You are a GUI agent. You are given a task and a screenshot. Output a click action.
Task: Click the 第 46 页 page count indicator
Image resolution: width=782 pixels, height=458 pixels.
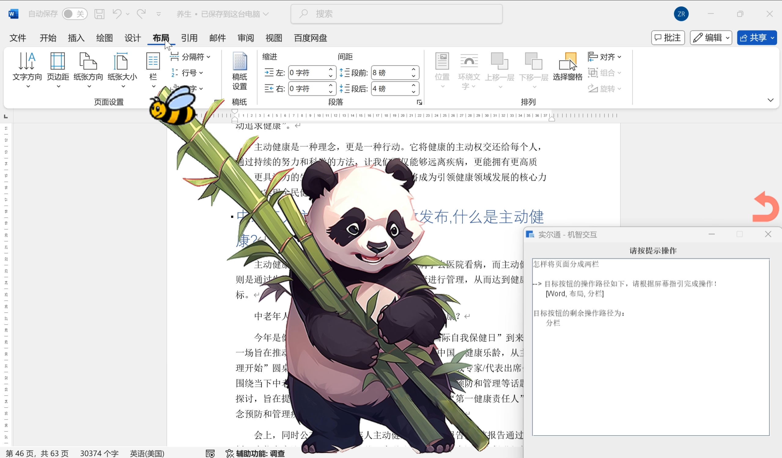pyautogui.click(x=37, y=453)
